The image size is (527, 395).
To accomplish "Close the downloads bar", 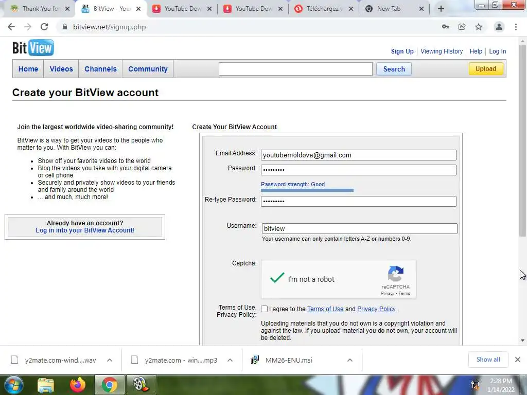I will pos(518,360).
